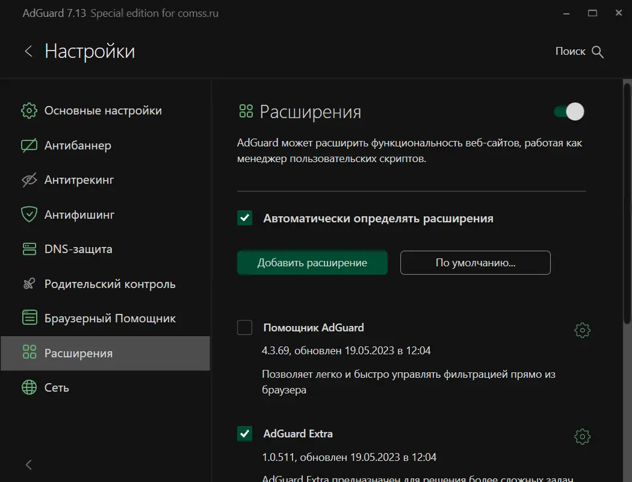Open settings gear for AdGuard Extra
The height and width of the screenshot is (482, 632).
(x=582, y=436)
